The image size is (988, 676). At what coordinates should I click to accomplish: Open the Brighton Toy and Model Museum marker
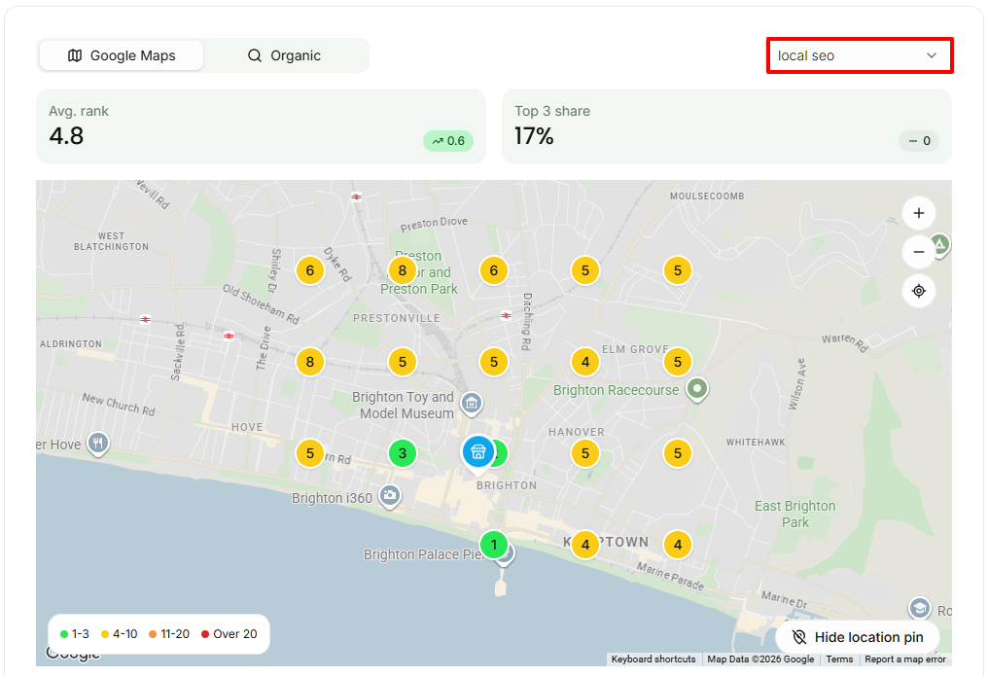[472, 404]
